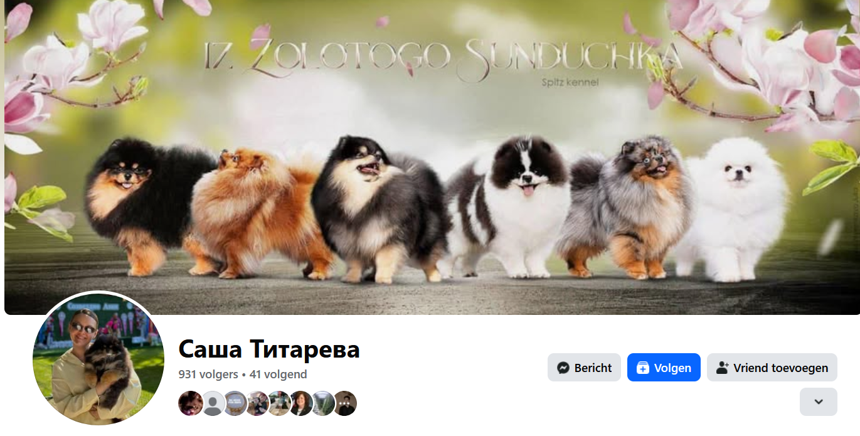Viewport: 860px width, 436px height.
Task: Open the Iz Zolotogo Sunduchka cover photo
Action: pyautogui.click(x=432, y=157)
